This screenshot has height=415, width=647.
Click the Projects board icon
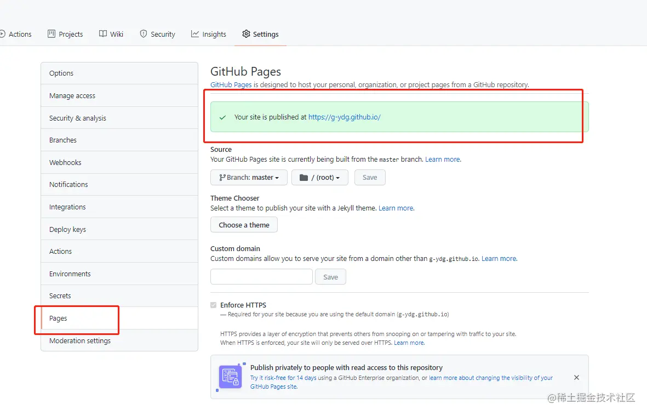(x=51, y=34)
